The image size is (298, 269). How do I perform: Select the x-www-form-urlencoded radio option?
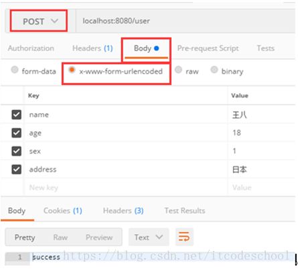click(72, 70)
